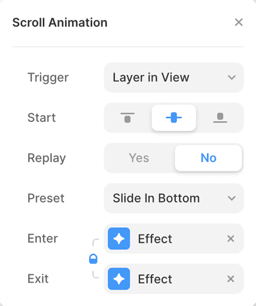Click the Preset dropdown chevron arrow
This screenshot has height=306, width=256.
231,198
